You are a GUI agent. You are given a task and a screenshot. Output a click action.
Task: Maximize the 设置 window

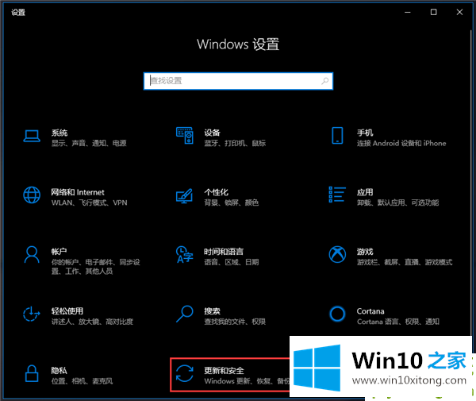coord(433,12)
